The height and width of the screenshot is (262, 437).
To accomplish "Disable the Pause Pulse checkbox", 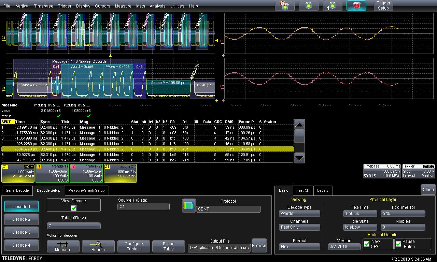I will (398, 244).
